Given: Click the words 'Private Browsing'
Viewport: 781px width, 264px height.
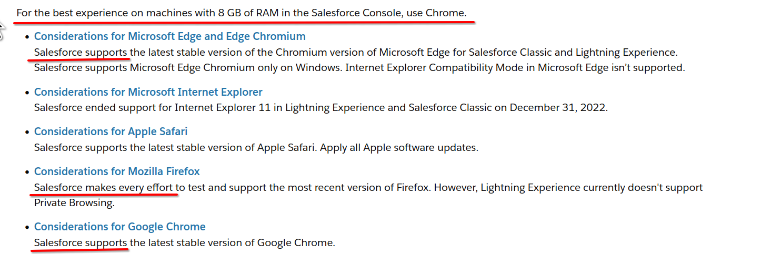Looking at the screenshot, I should point(74,203).
